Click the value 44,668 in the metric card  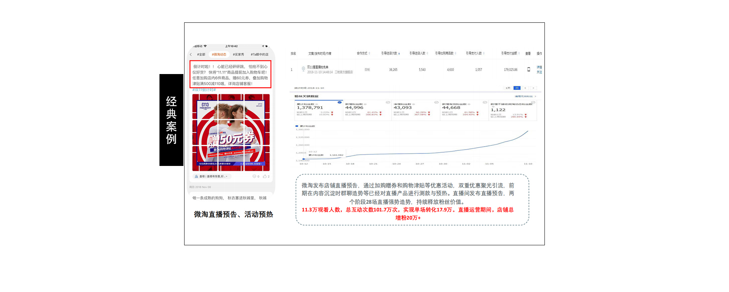click(451, 108)
